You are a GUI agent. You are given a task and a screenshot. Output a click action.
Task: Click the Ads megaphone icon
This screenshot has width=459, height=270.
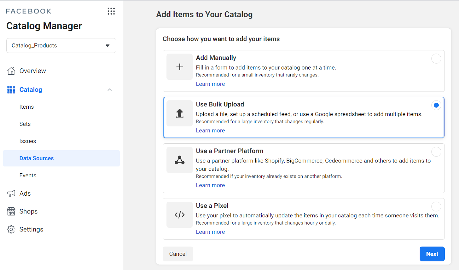coord(11,194)
